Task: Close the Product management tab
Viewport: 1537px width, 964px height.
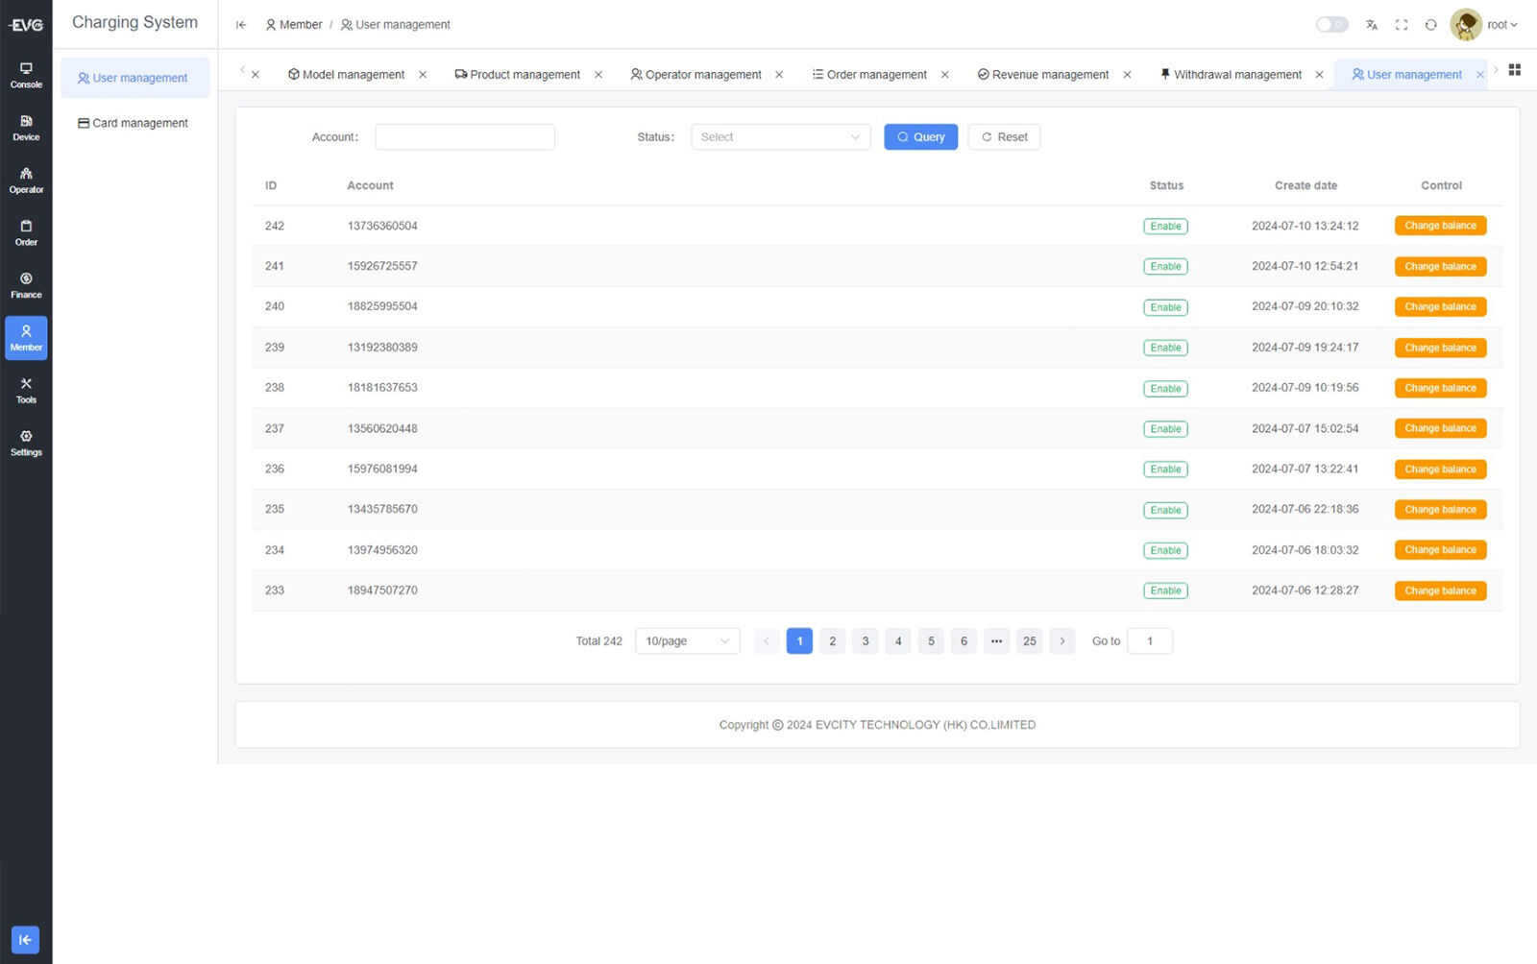Action: click(598, 75)
